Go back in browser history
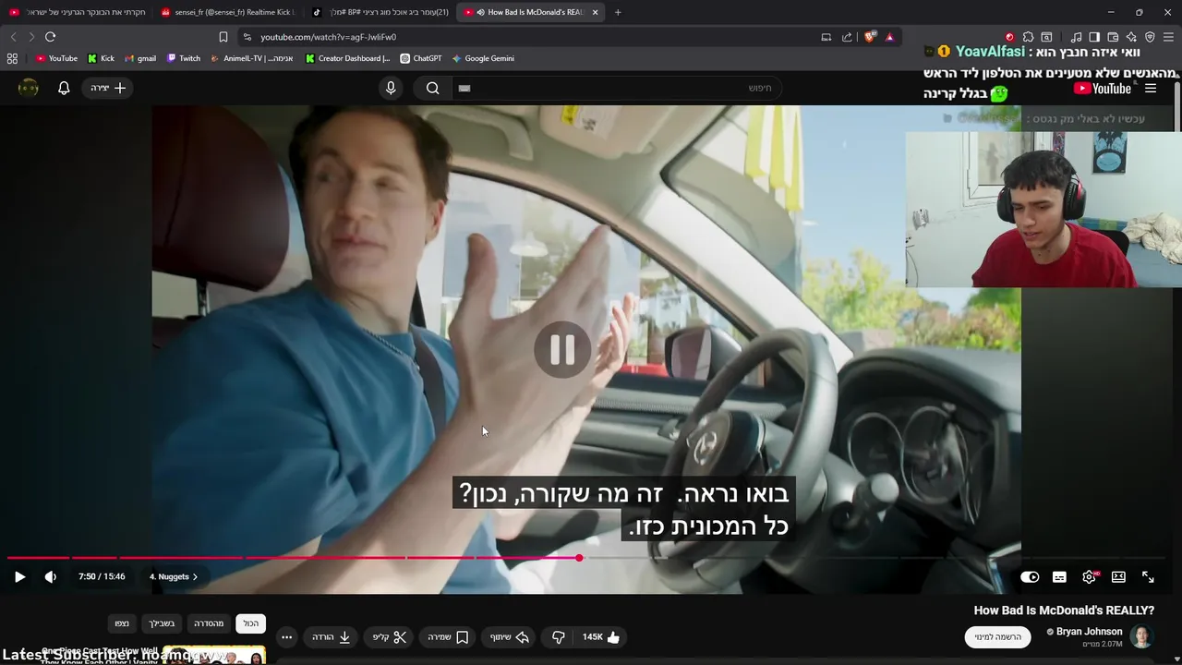Image resolution: width=1182 pixels, height=665 pixels. tap(13, 37)
